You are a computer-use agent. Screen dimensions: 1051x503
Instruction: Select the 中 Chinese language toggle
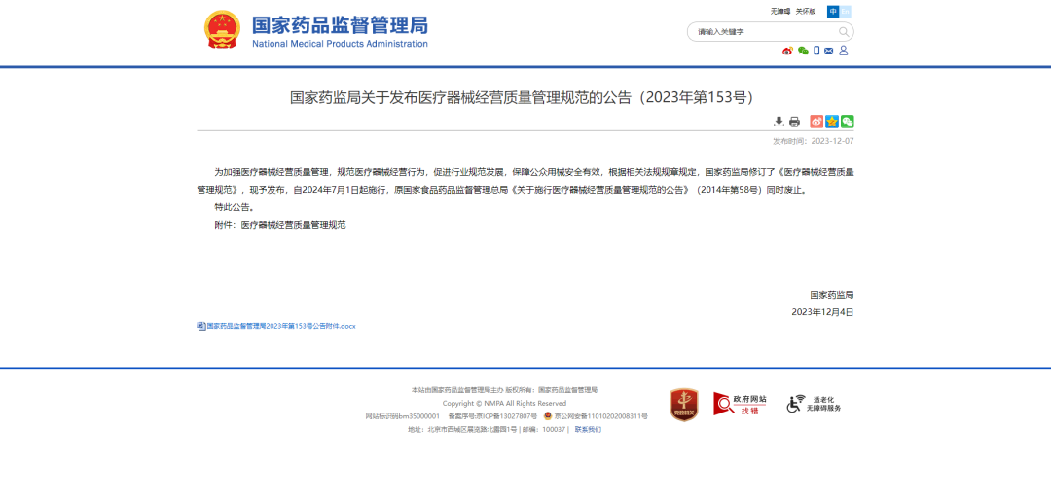point(832,12)
